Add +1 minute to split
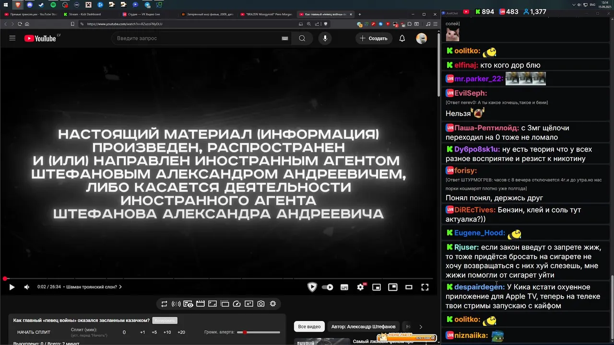The width and height of the screenshot is (614, 345). pyautogui.click(x=142, y=332)
